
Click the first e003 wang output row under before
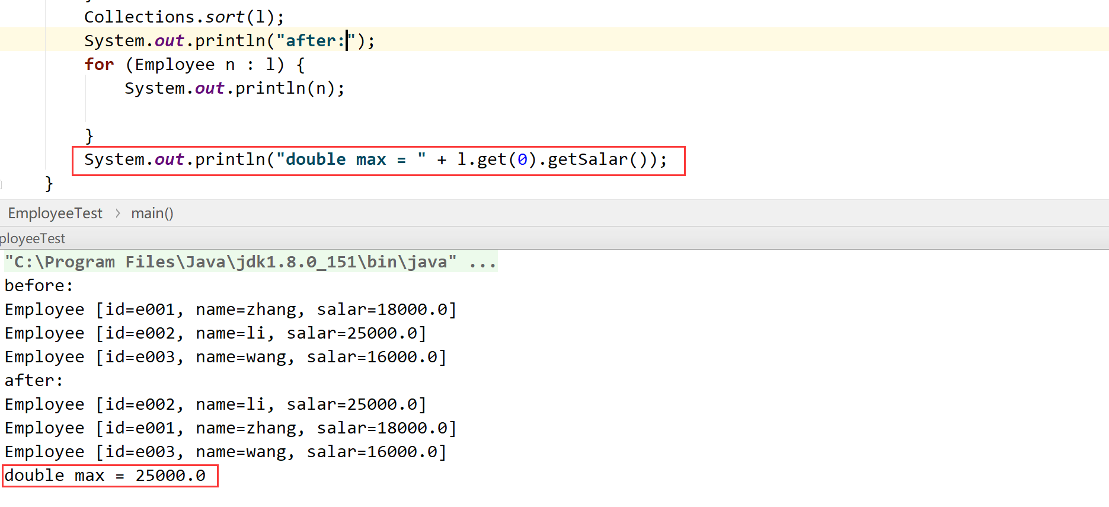pyautogui.click(x=226, y=356)
